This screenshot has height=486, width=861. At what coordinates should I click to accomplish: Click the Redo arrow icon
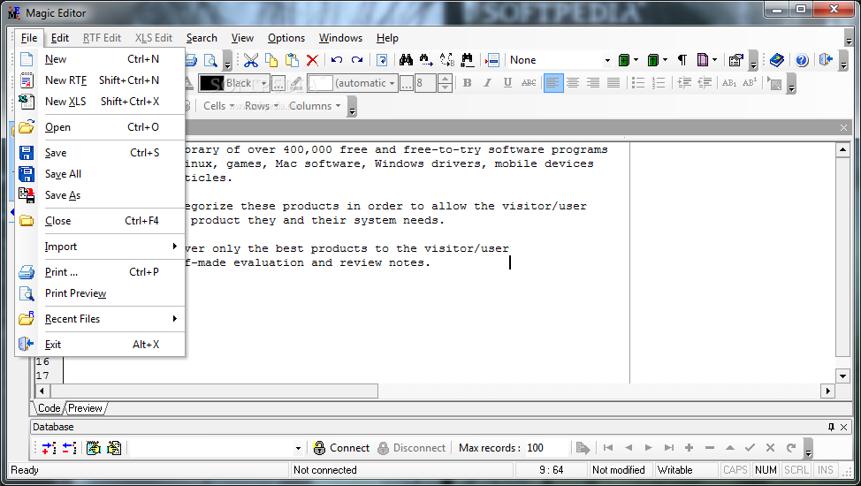(357, 60)
